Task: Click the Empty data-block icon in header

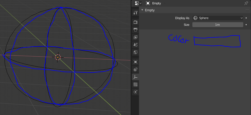Action: [148, 3]
